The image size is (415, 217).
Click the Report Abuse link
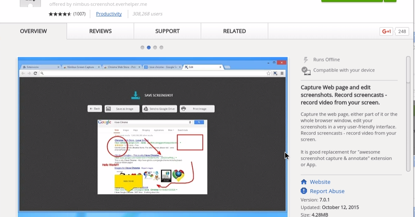click(x=327, y=191)
